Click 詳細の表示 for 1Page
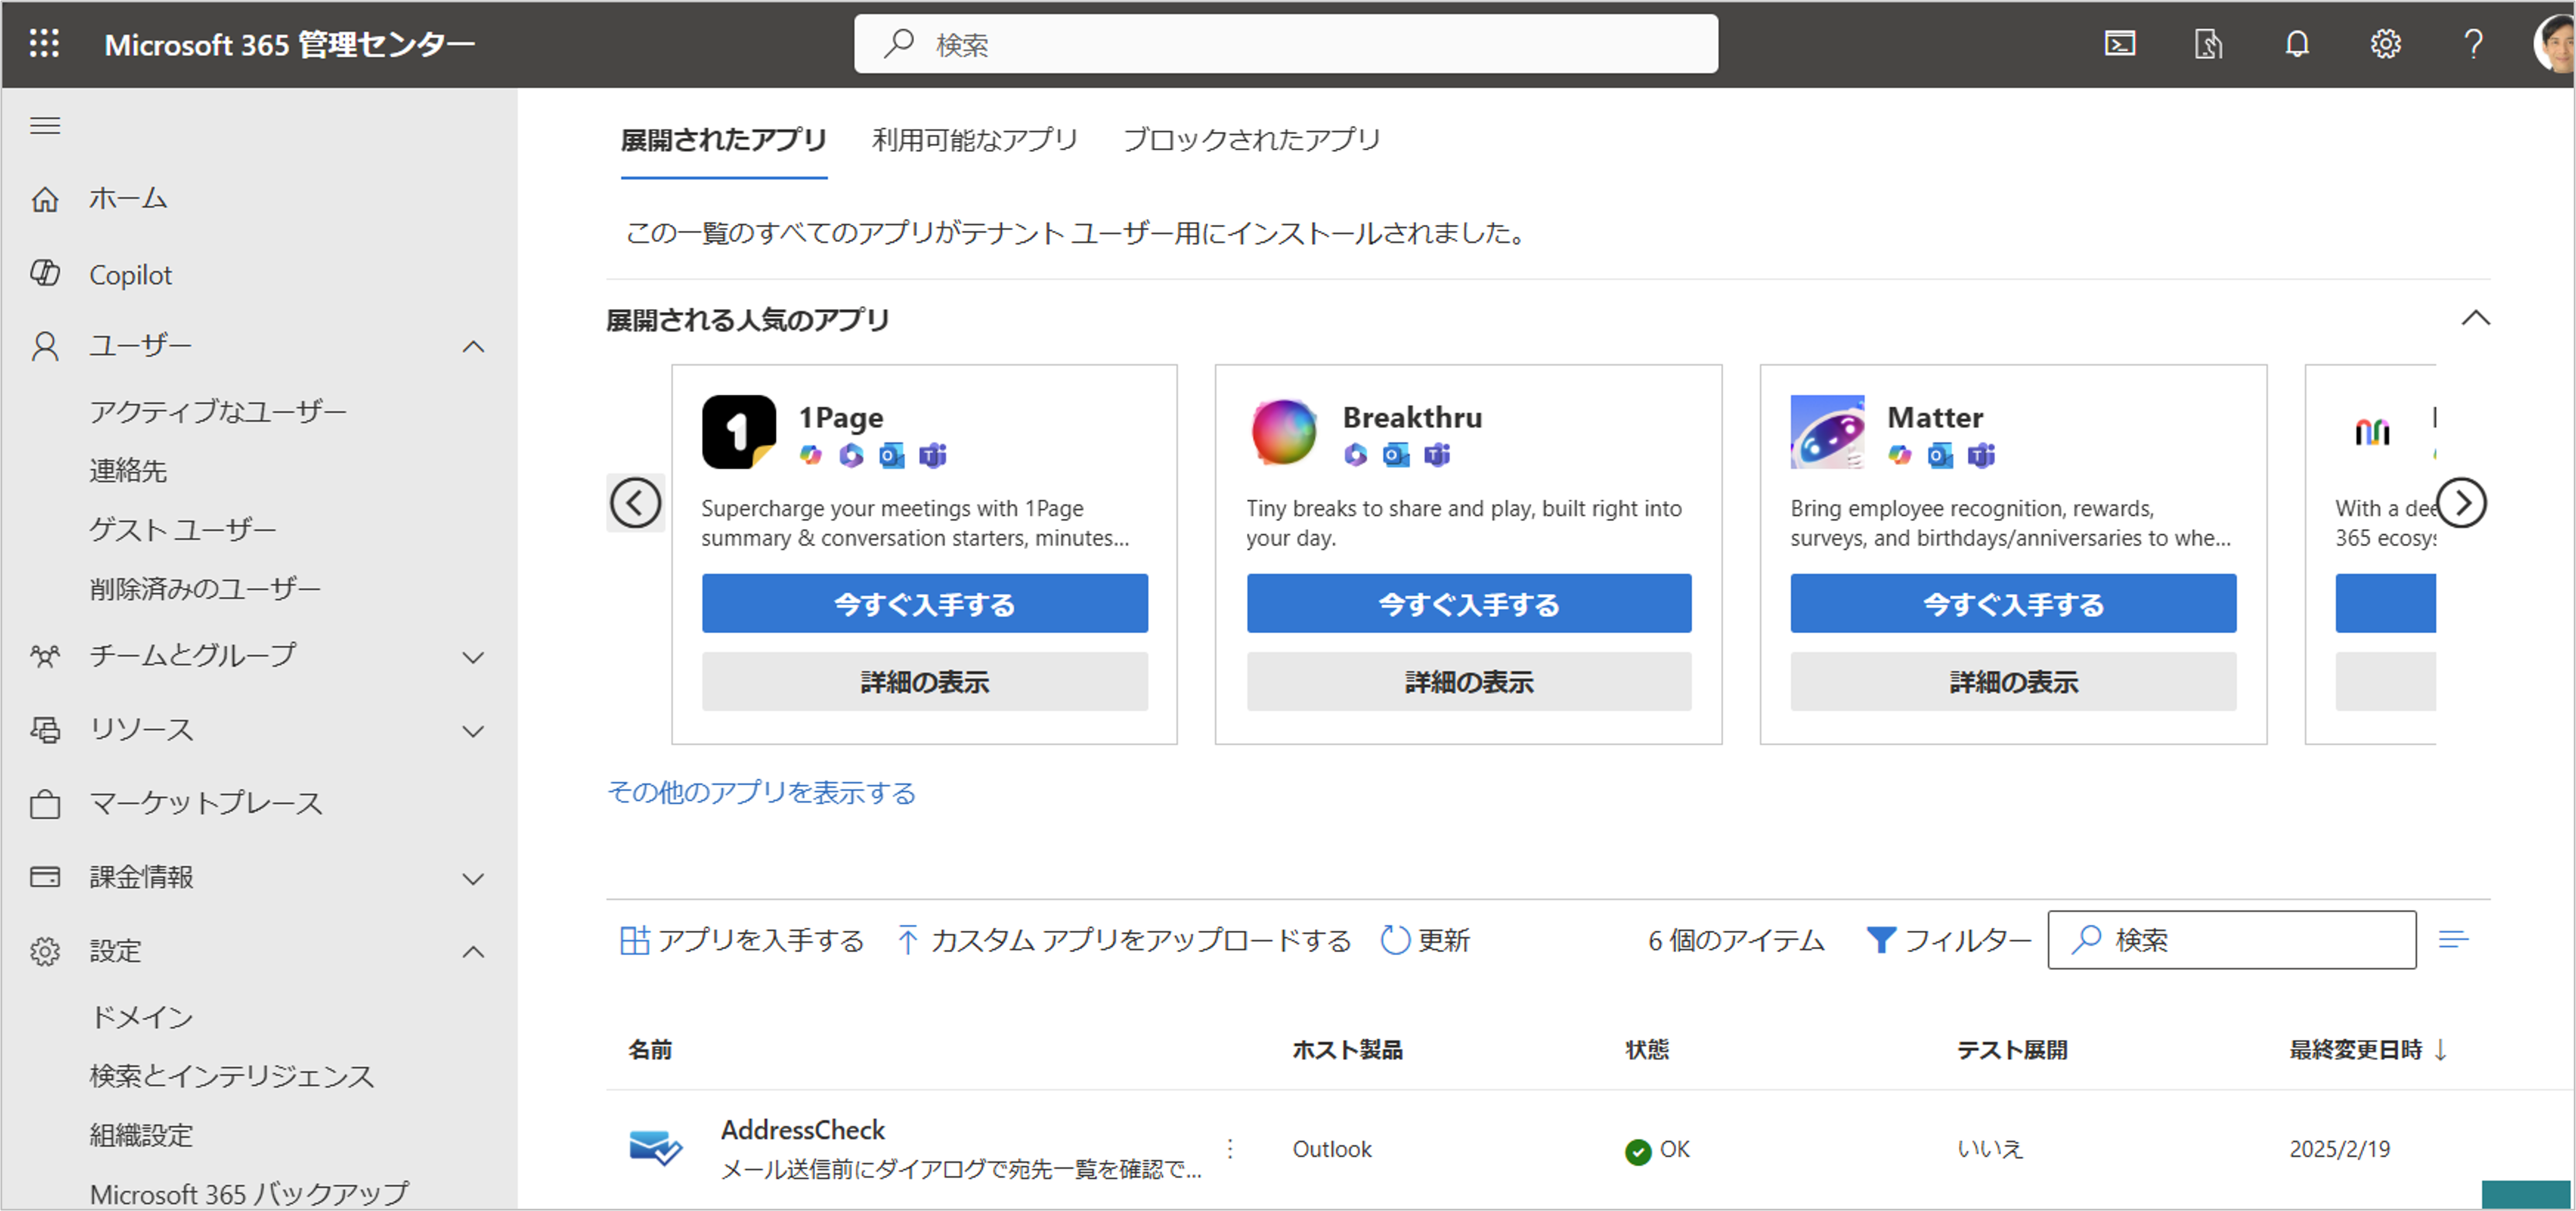The image size is (2576, 1211). coord(925,682)
